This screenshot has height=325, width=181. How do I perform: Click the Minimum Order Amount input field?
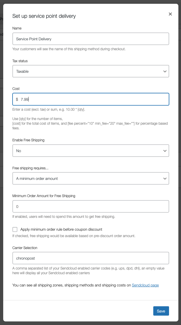[90, 206]
